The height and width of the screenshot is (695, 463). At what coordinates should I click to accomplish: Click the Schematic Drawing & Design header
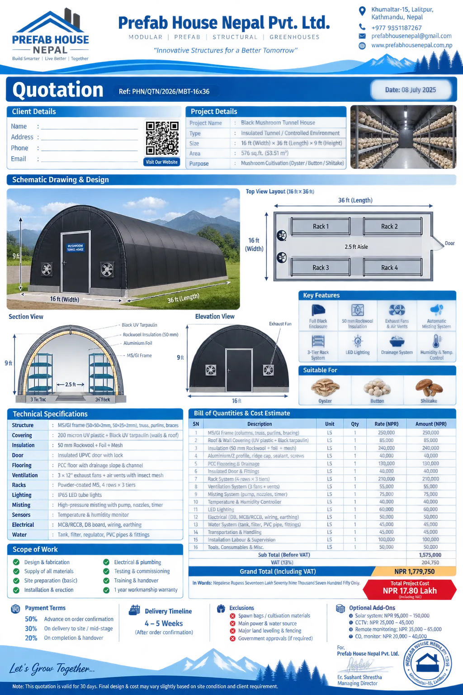[231, 180]
